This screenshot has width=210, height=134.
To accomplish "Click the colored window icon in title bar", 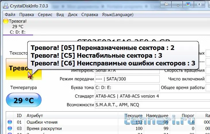I will [188, 4].
